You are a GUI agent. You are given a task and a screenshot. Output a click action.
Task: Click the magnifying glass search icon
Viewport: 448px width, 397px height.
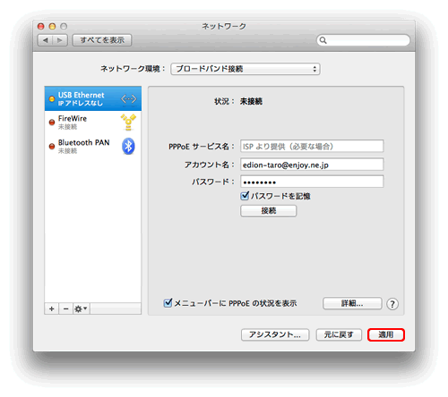pyautogui.click(x=323, y=40)
